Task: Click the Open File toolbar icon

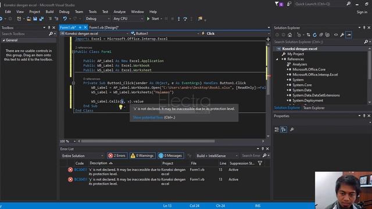Action: click(x=28, y=19)
